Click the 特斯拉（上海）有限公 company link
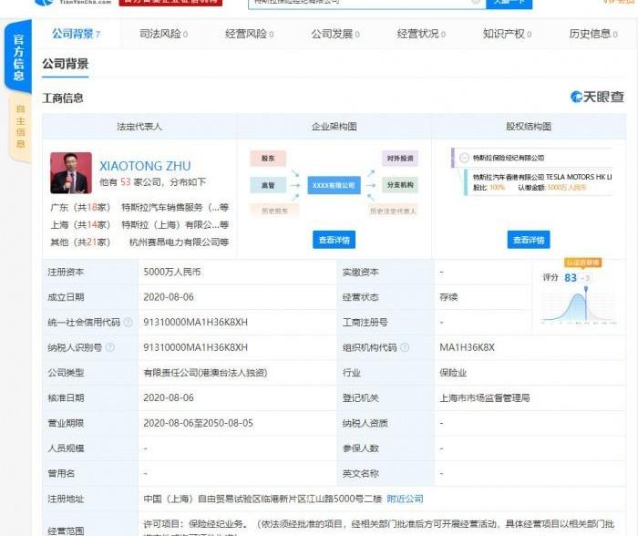Viewport: 638px width, 536px height. (x=175, y=224)
